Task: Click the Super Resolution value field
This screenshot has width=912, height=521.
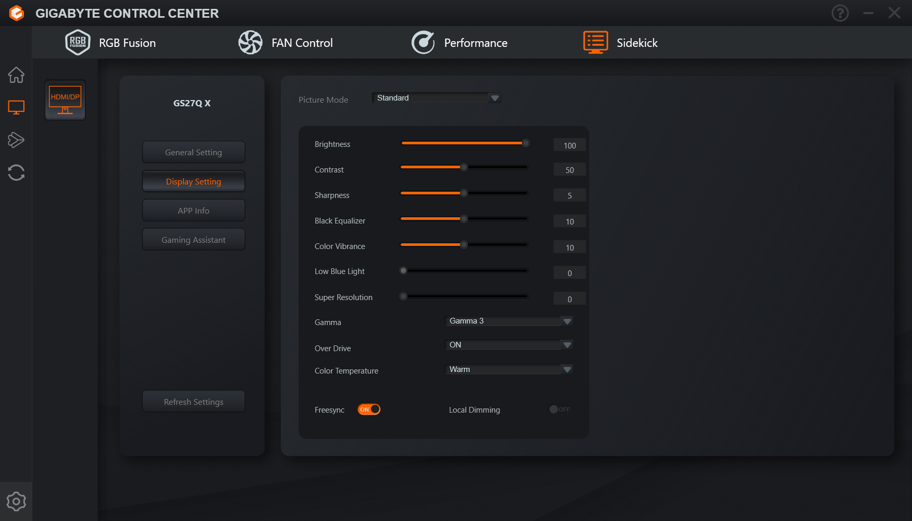Action: point(570,299)
